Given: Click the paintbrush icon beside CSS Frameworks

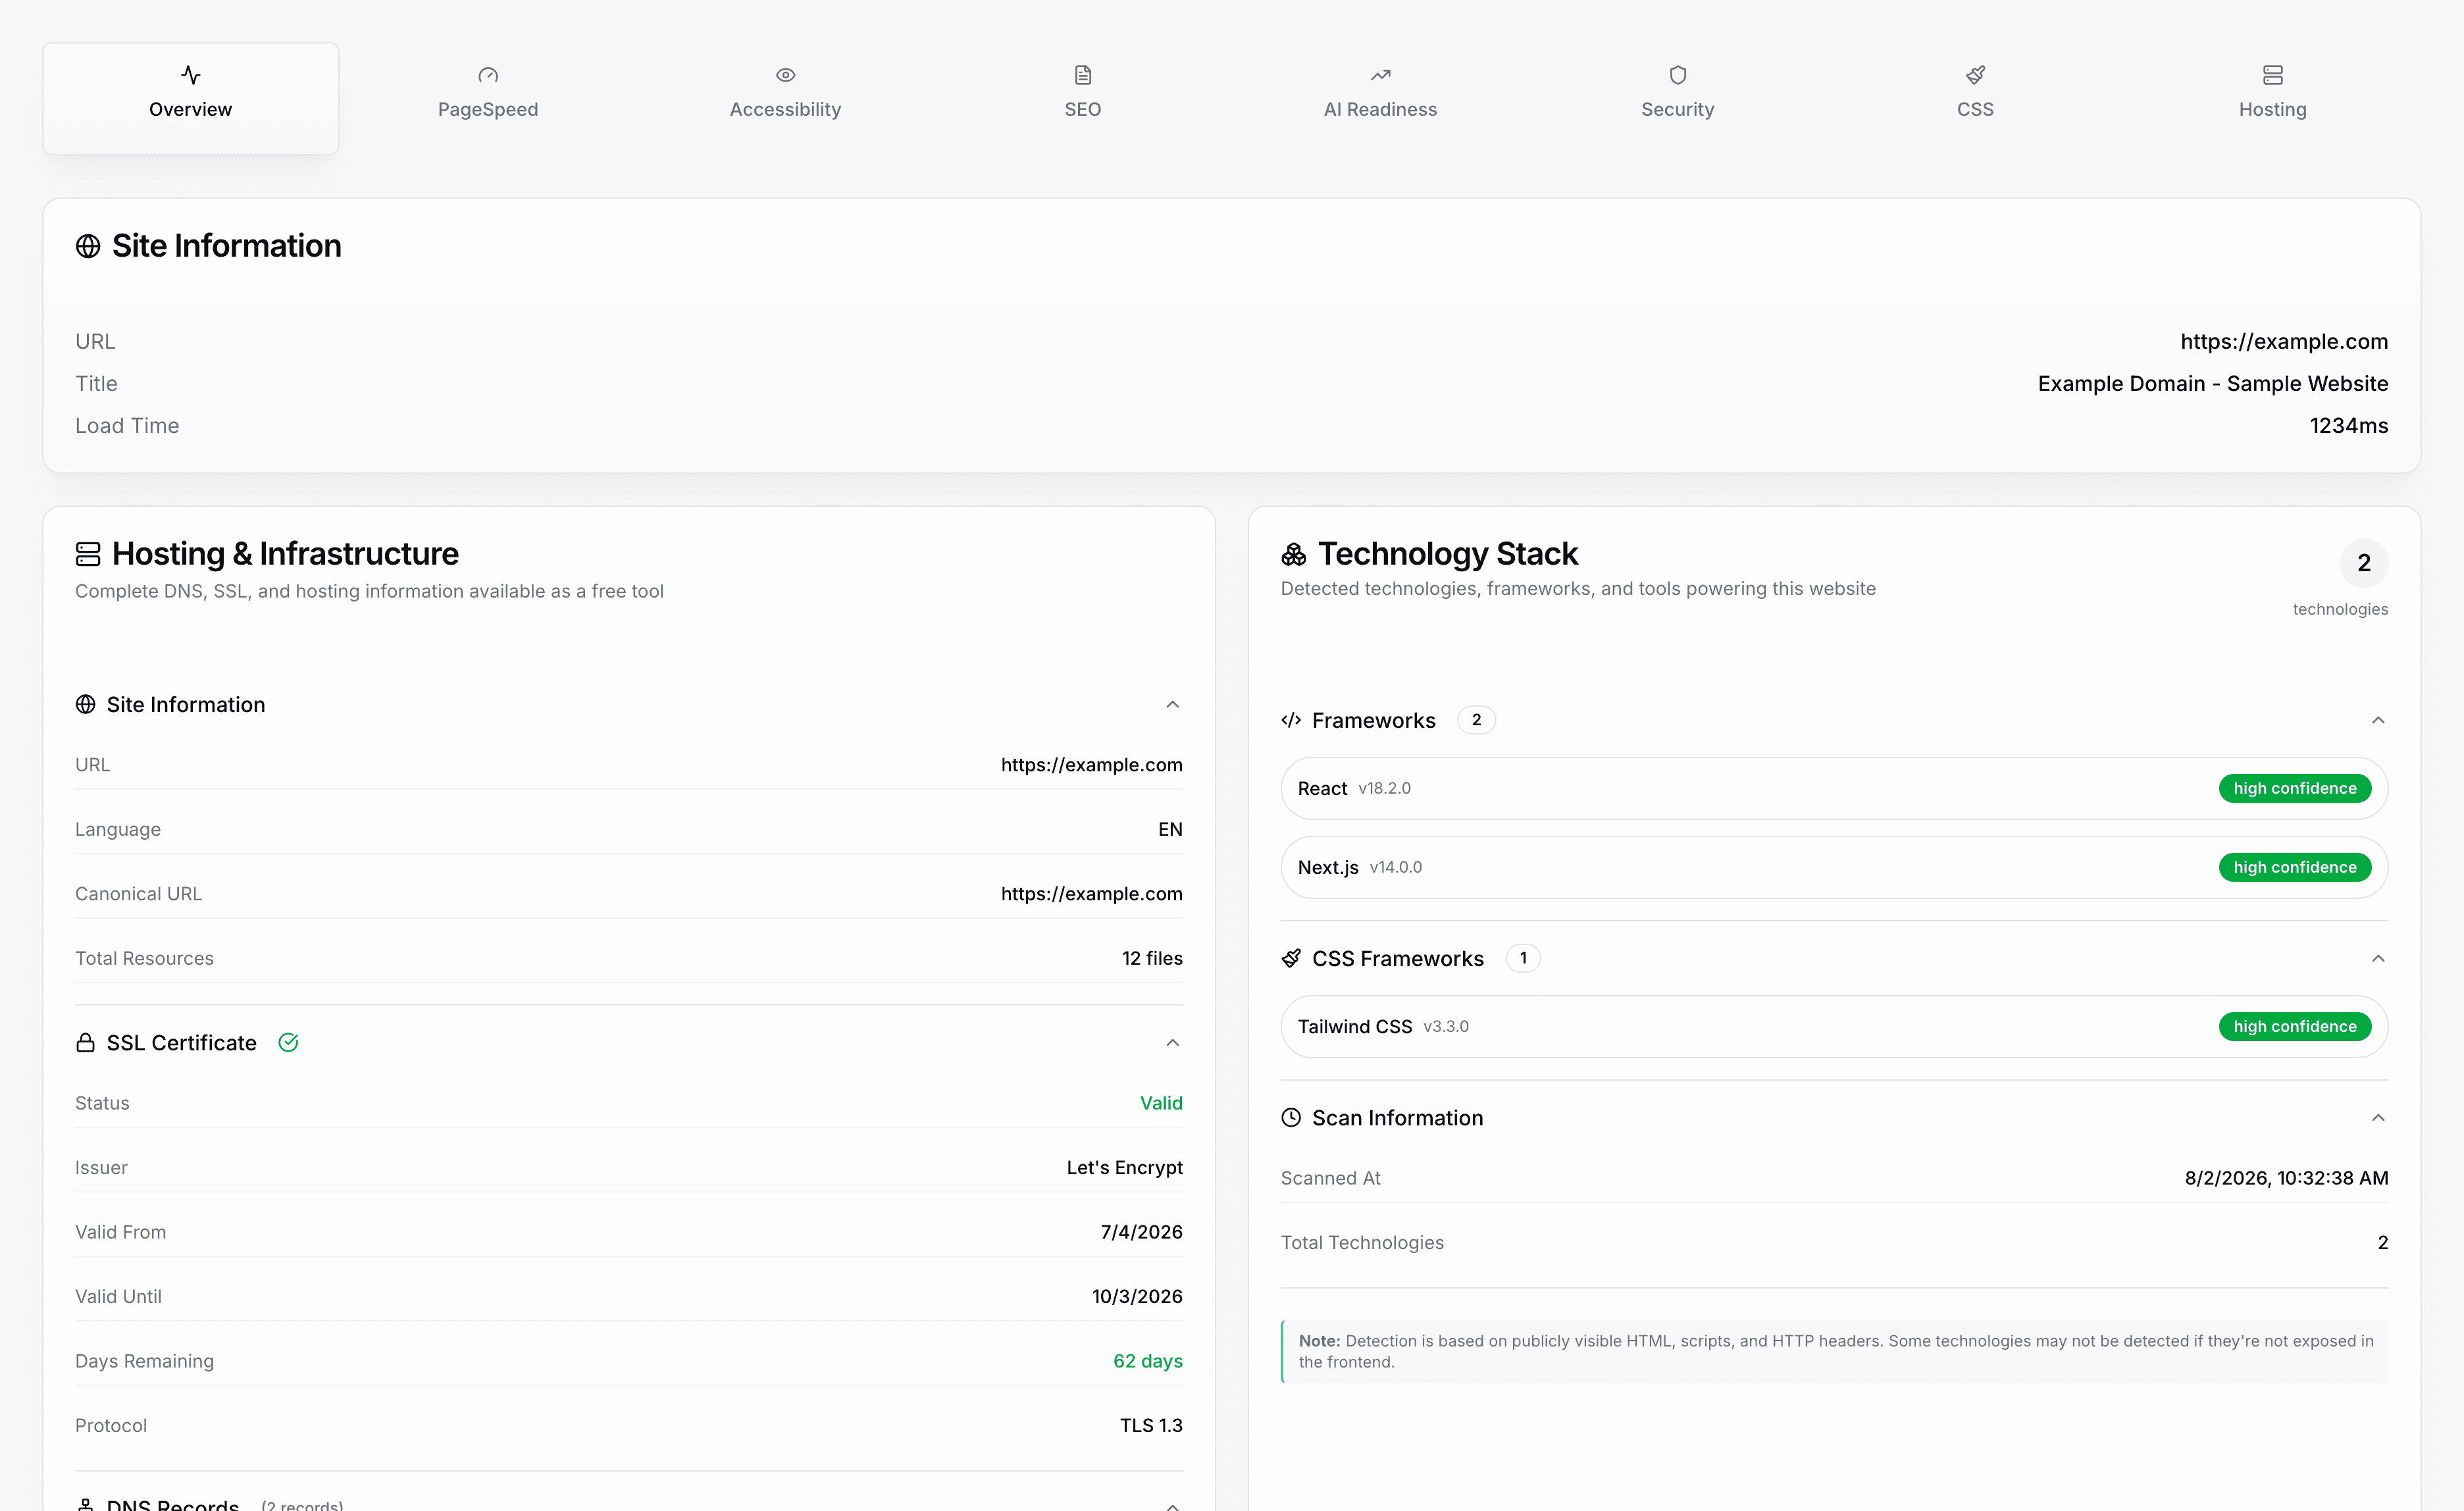Looking at the screenshot, I should [1291, 958].
